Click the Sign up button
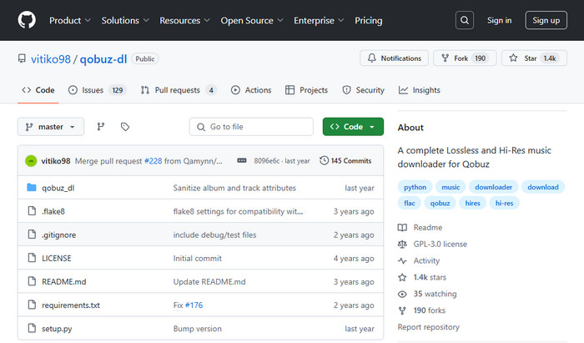 tap(546, 20)
